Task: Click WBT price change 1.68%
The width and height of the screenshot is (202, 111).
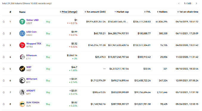Action: point(73,70)
